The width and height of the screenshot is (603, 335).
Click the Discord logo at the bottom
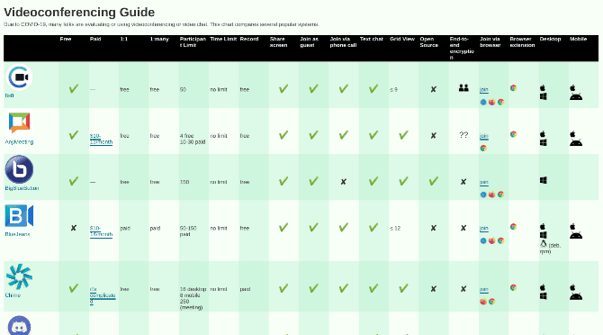click(x=19, y=326)
